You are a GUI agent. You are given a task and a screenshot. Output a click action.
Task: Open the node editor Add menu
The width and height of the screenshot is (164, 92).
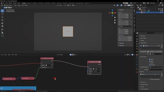click(13, 55)
